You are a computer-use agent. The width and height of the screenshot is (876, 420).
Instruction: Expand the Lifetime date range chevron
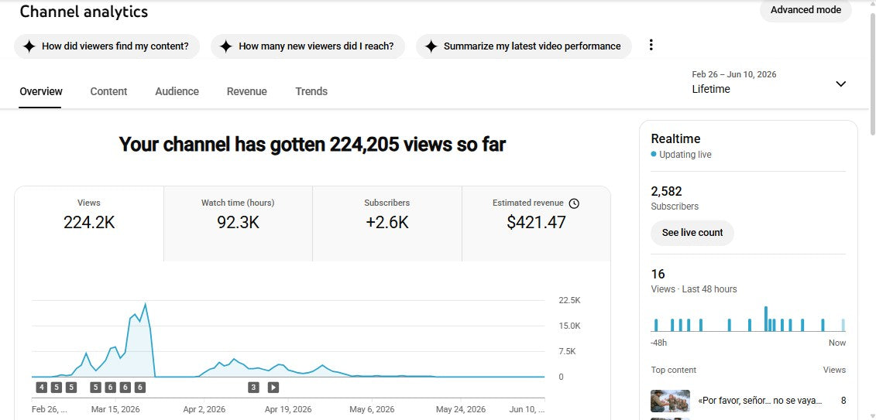841,84
